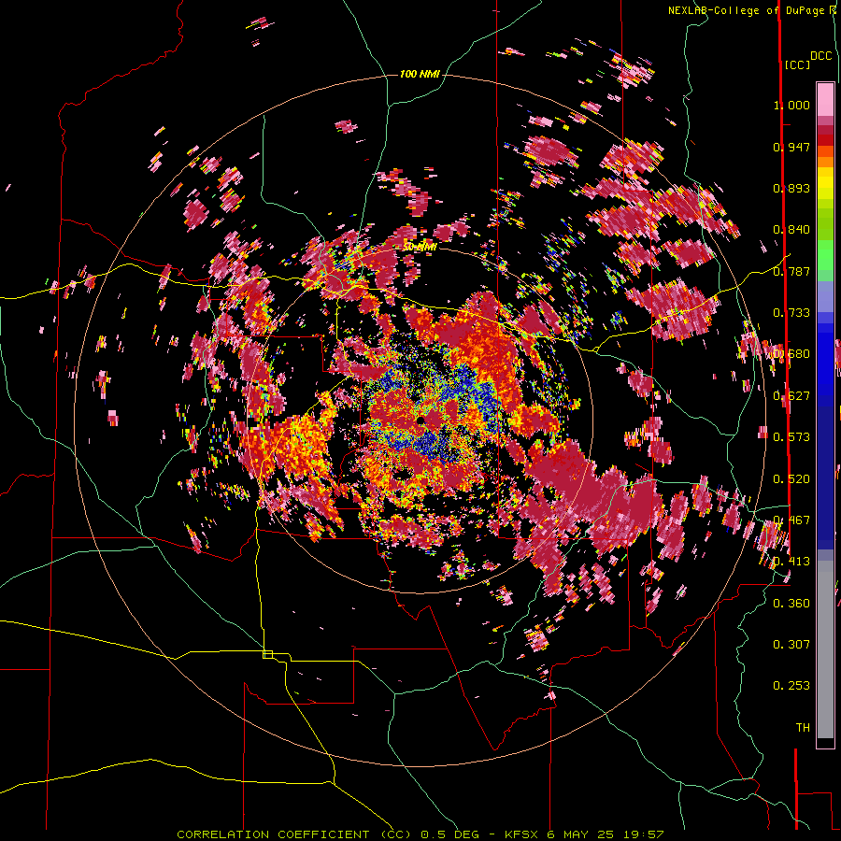Click the green segment of the color bar
This screenshot has height=841, width=841.
tap(825, 255)
